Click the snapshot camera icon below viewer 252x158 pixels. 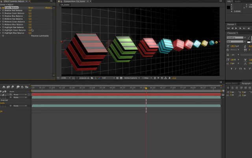pos(92,78)
